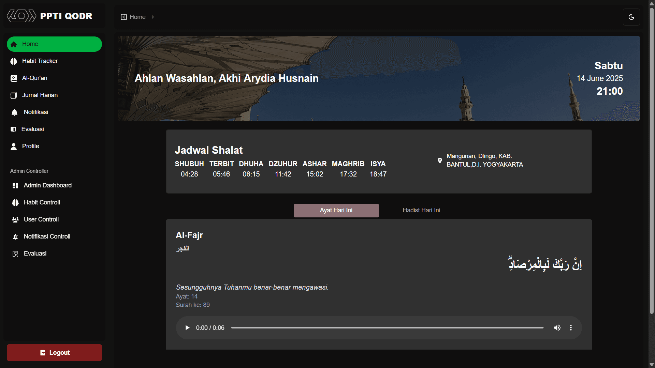This screenshot has height=368, width=655.
Task: Open Notifikasi bell icon in sidebar
Action: [x=14, y=112]
